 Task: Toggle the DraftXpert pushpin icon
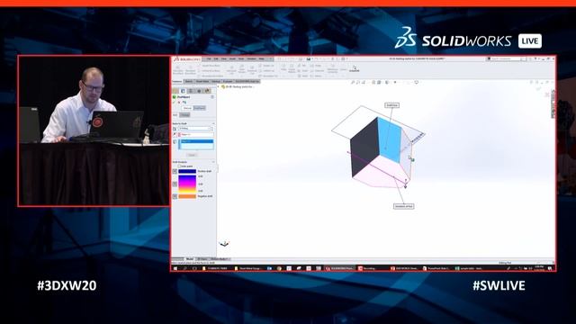coord(184,102)
